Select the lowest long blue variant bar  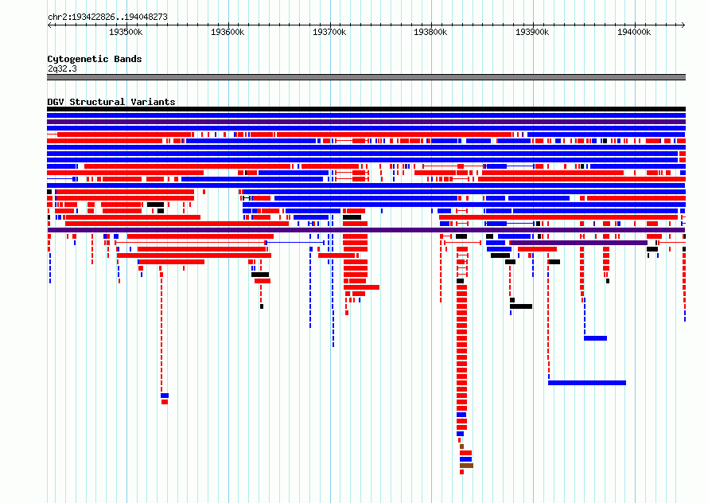pyautogui.click(x=587, y=383)
